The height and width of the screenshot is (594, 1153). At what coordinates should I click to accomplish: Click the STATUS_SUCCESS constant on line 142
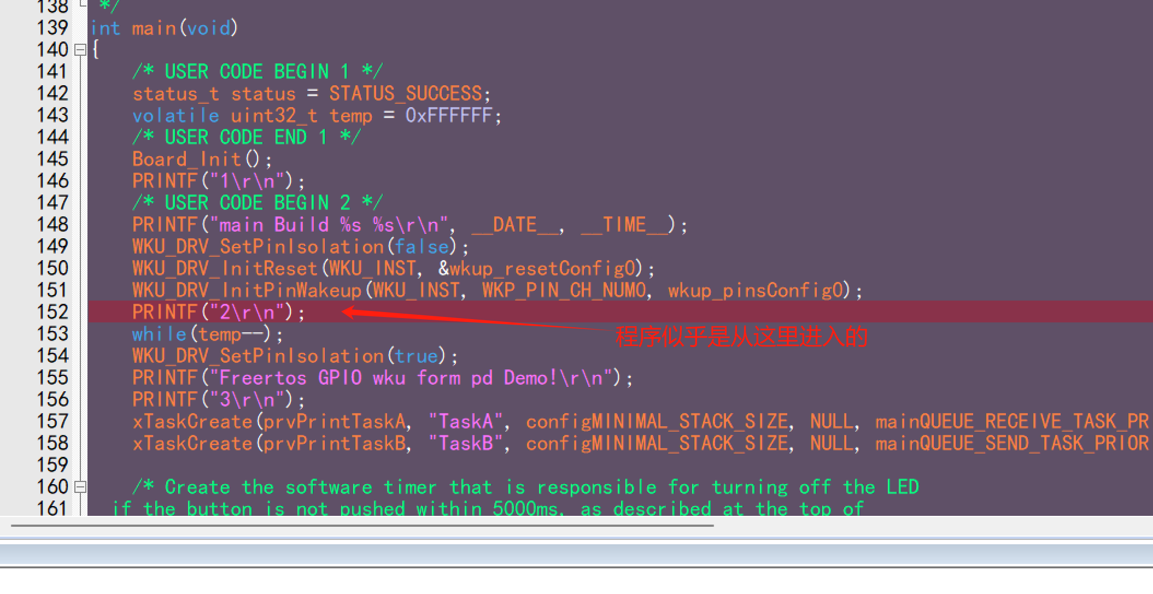[x=405, y=94]
